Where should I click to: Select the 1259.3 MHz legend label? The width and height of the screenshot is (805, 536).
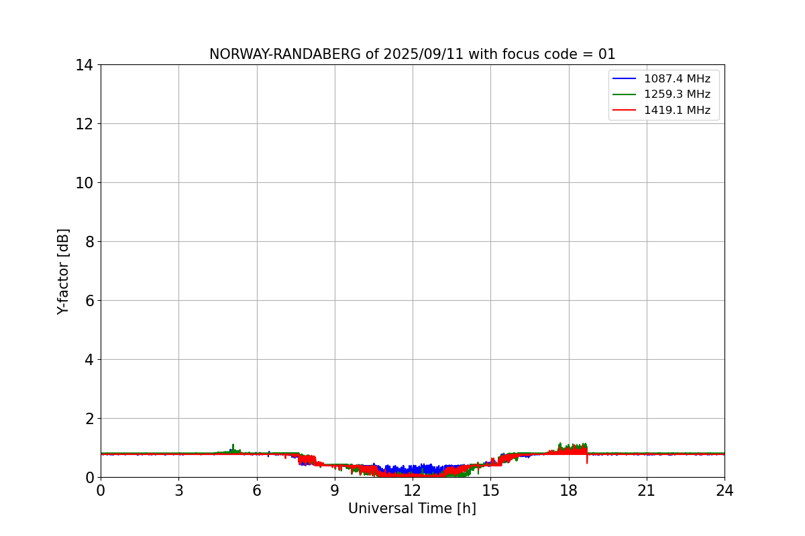click(x=677, y=94)
